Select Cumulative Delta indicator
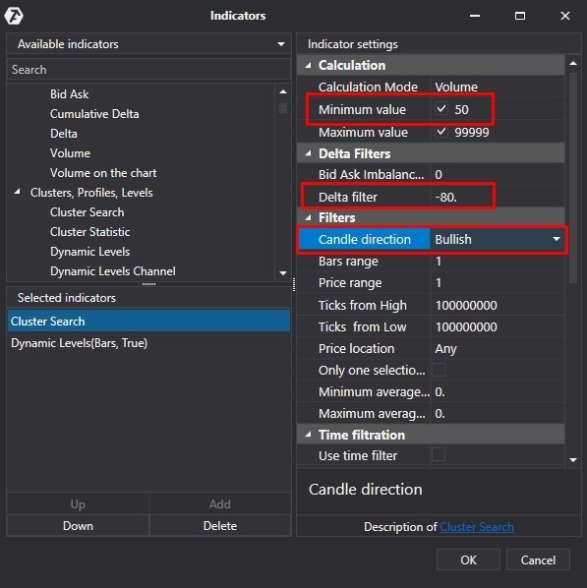 [94, 114]
